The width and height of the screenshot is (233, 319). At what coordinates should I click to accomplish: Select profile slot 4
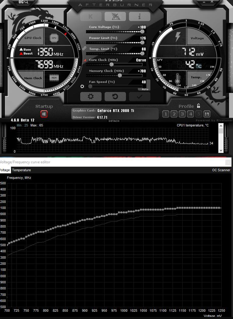[x=191, y=114]
